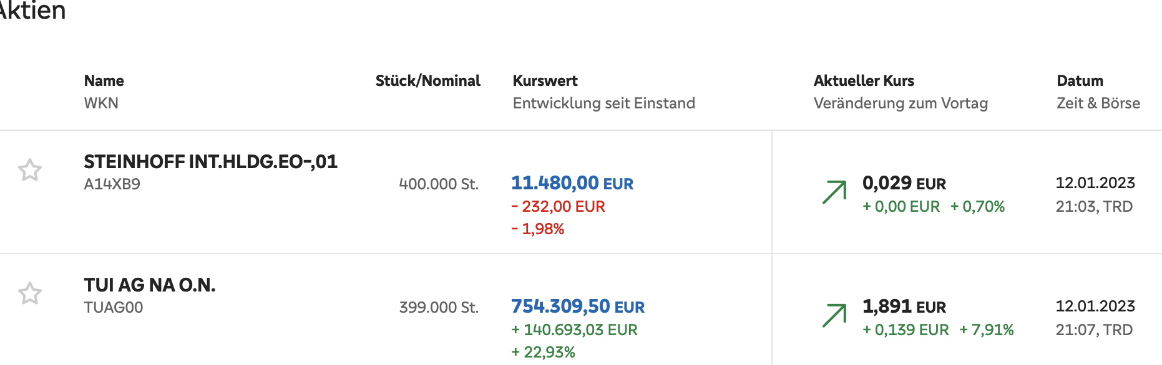
Task: Click the Aktien section heading
Action: coord(32,10)
